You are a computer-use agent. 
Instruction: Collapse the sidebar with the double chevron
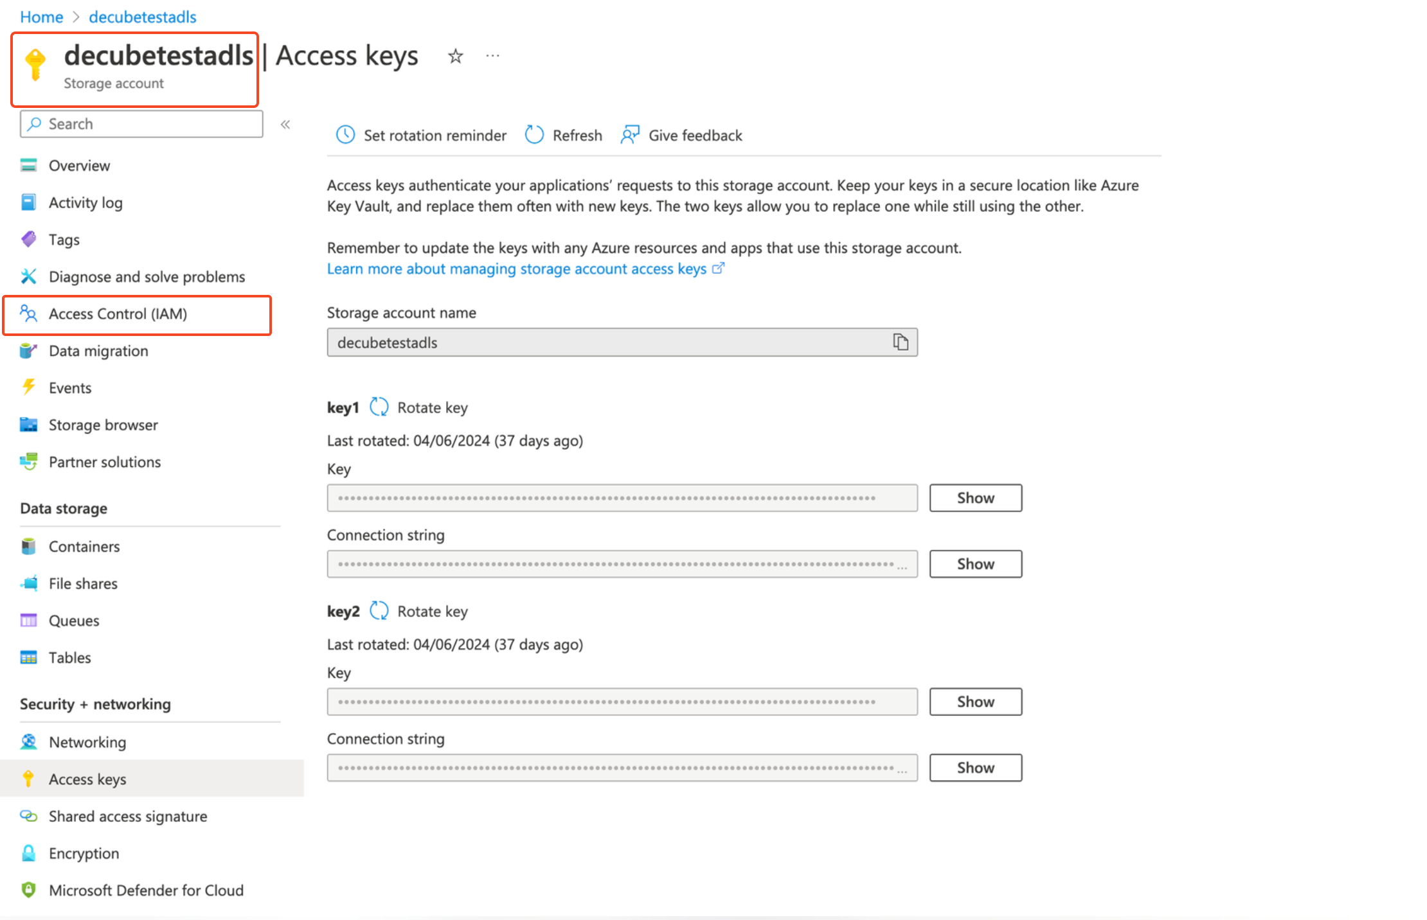(x=285, y=124)
